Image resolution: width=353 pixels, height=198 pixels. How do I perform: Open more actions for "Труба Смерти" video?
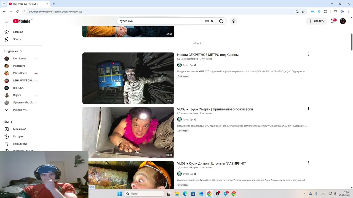point(308,109)
